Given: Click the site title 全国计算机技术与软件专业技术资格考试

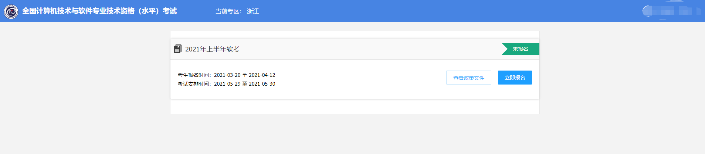Looking at the screenshot, I should click(99, 11).
